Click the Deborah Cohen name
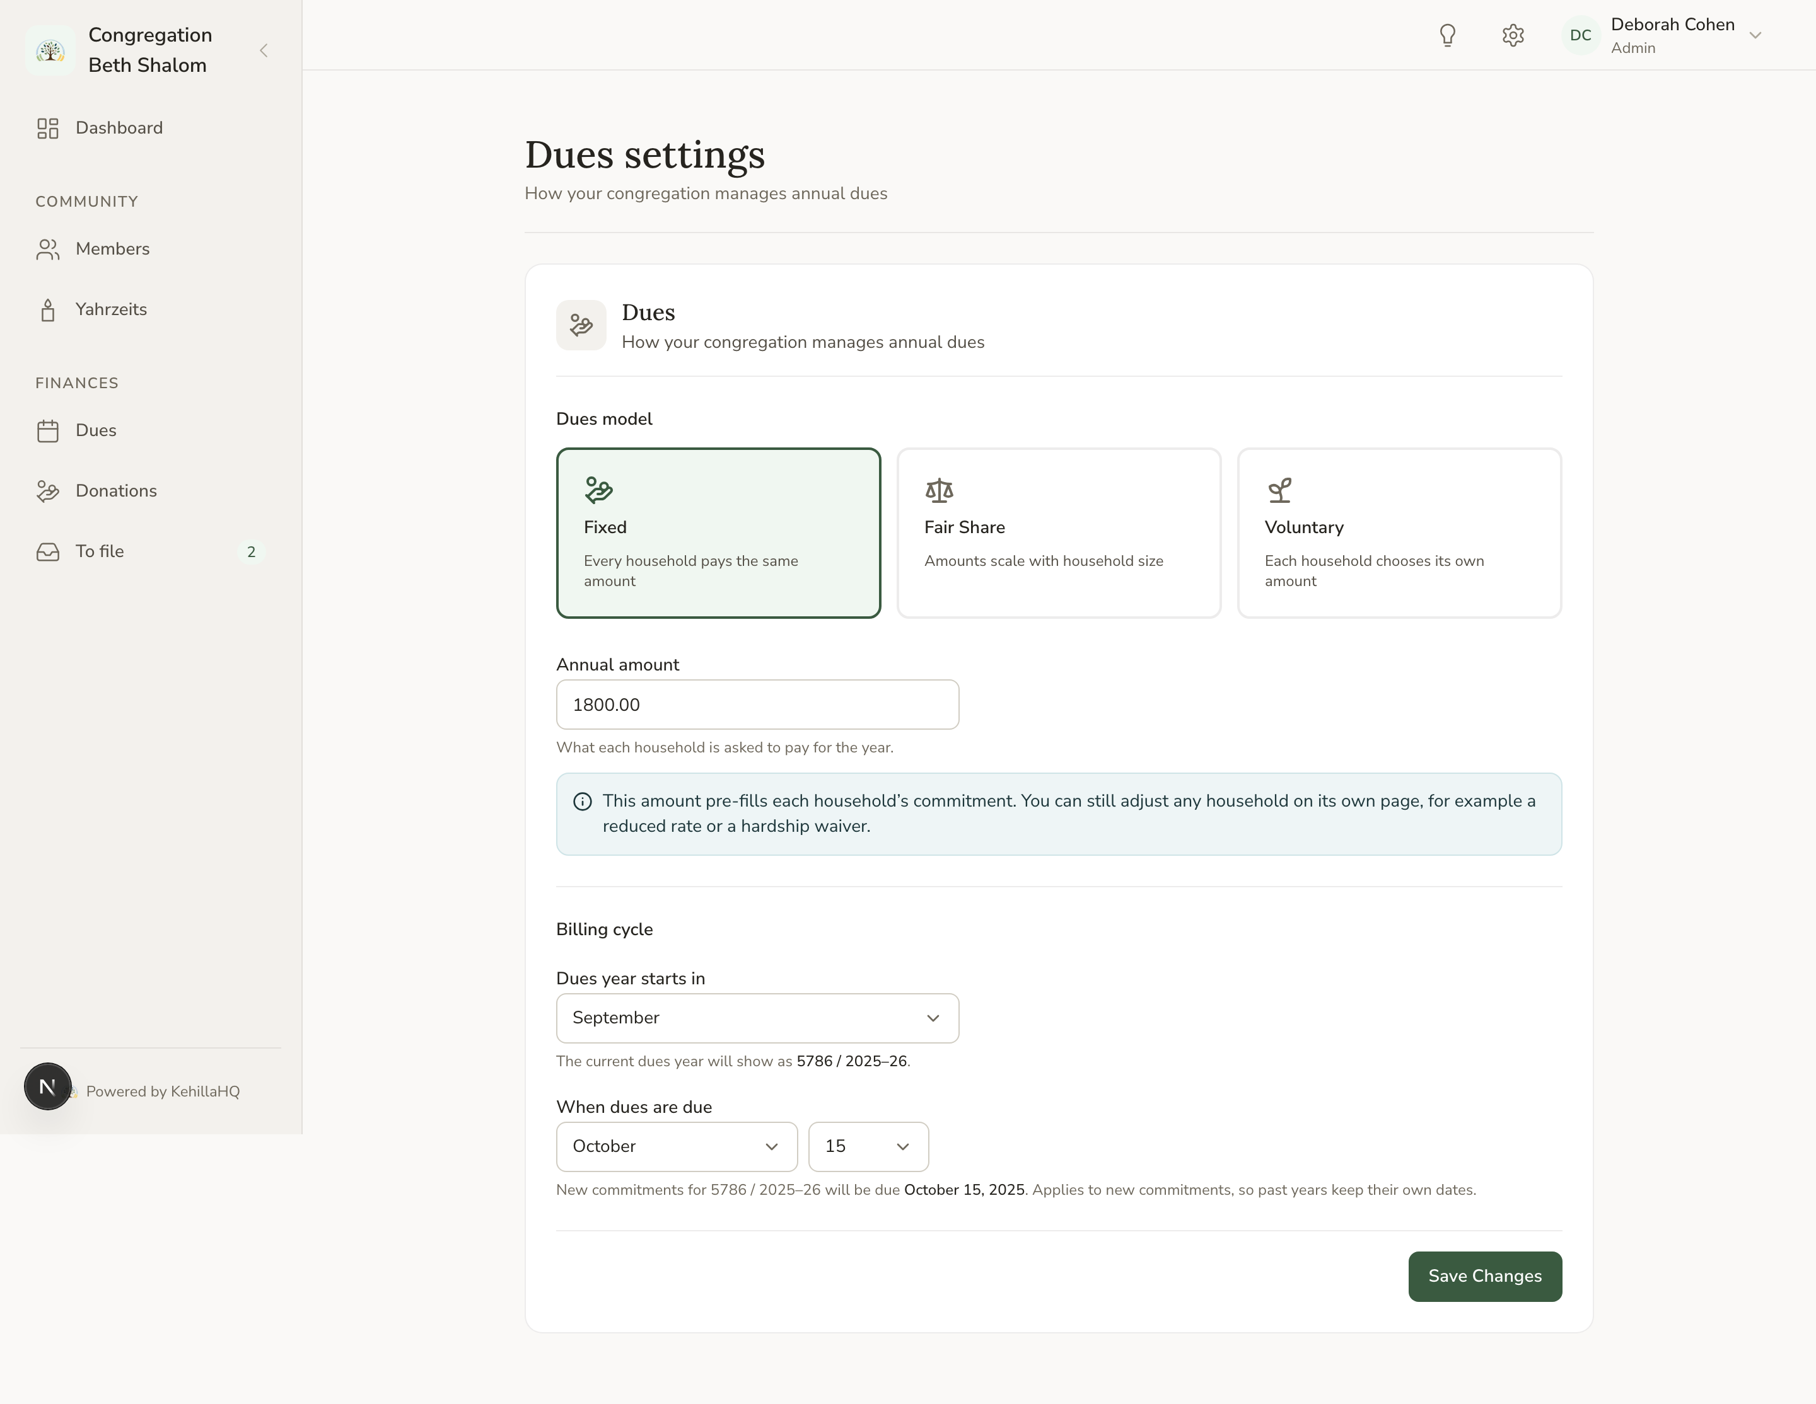This screenshot has width=1816, height=1404. click(x=1672, y=25)
